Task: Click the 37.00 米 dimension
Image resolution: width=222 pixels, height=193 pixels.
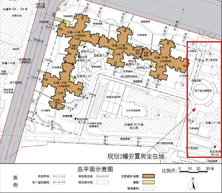Action: pos(176,25)
